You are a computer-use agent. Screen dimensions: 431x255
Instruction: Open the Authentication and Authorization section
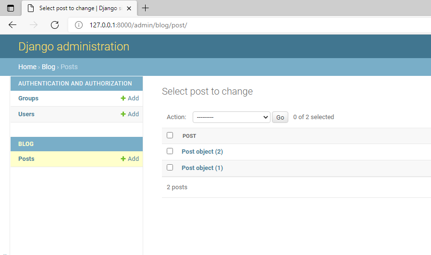click(x=75, y=83)
